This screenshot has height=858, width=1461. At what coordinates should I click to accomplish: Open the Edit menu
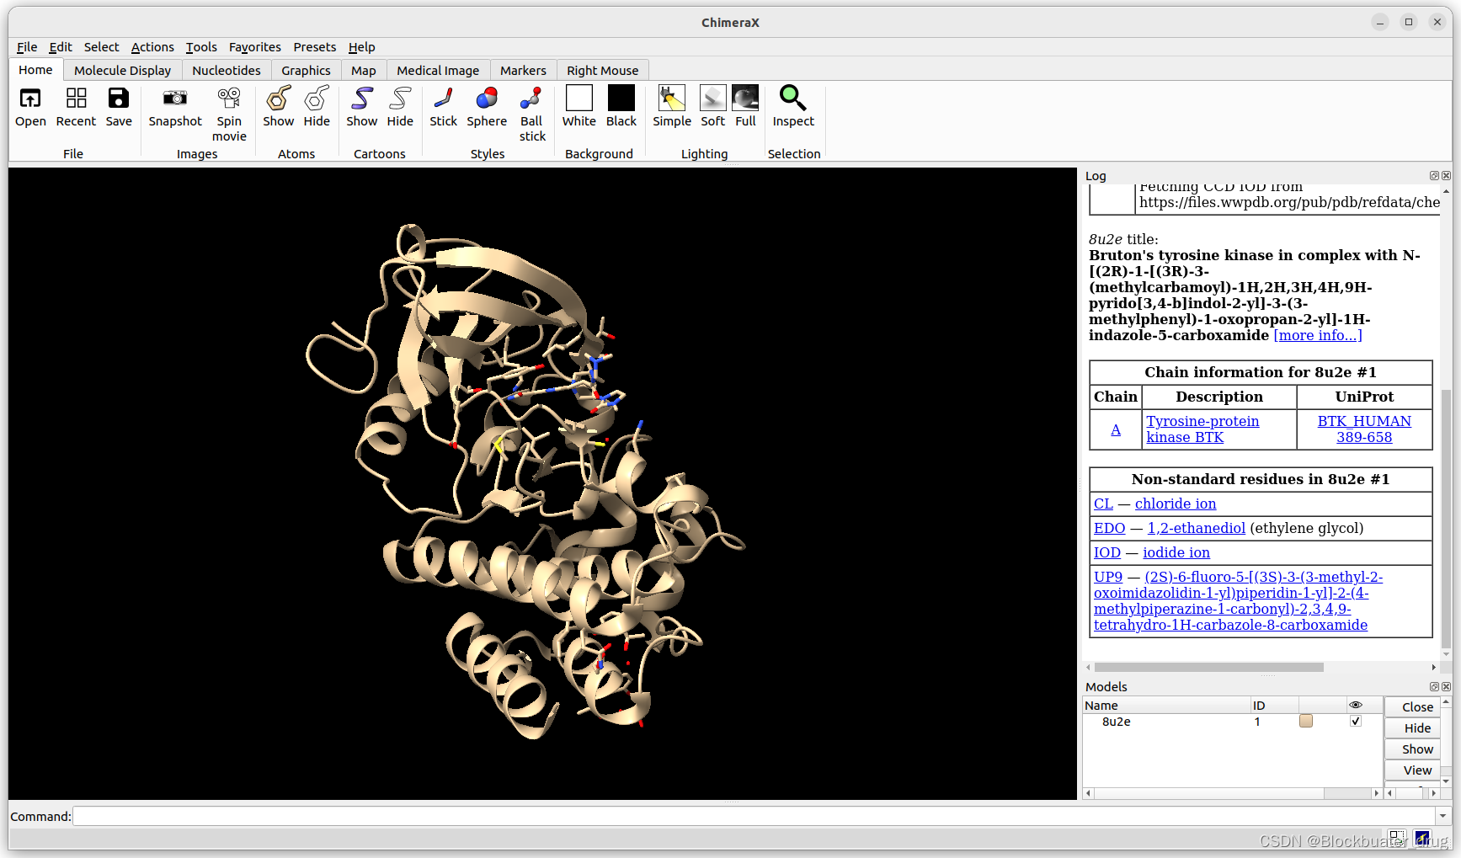tap(60, 47)
